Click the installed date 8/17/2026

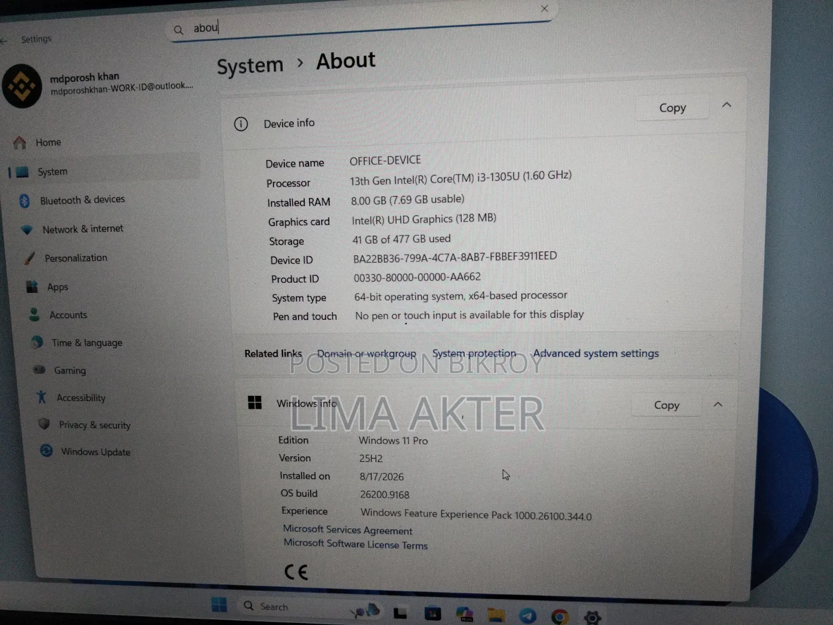(x=382, y=477)
